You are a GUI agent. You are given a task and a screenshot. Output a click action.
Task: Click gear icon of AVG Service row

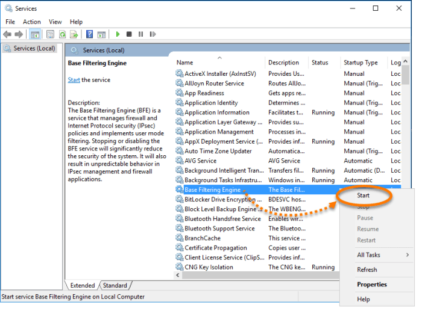179,161
